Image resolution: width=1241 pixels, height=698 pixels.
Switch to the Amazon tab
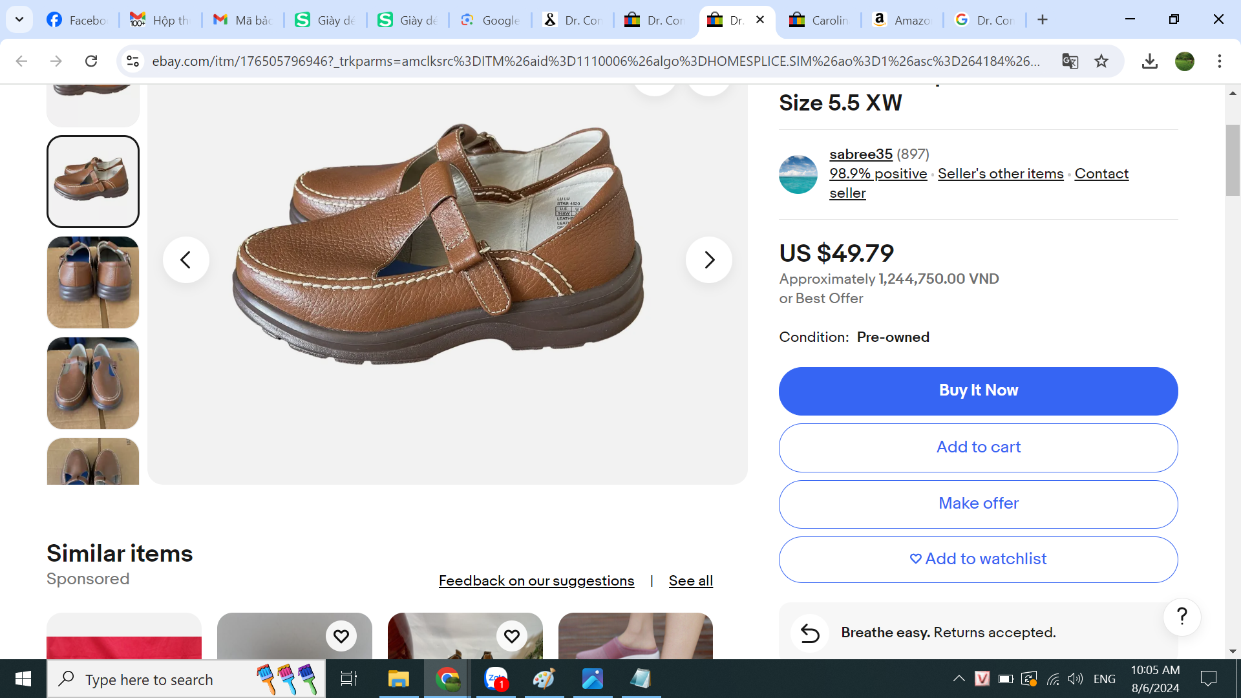[902, 20]
